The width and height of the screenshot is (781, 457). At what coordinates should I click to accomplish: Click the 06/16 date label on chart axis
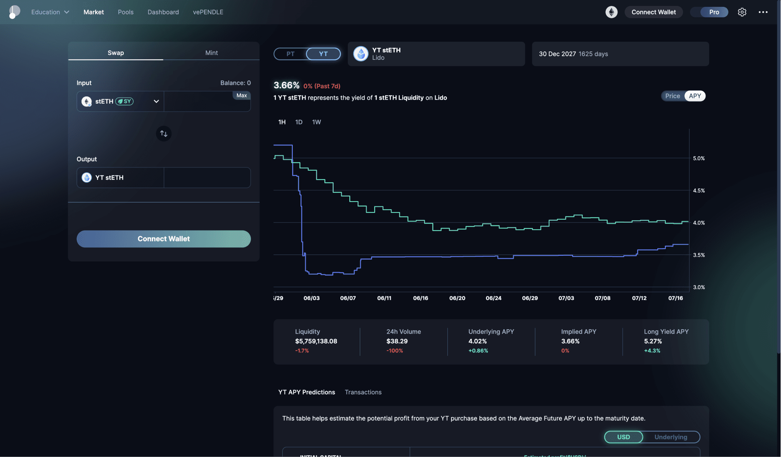point(420,298)
